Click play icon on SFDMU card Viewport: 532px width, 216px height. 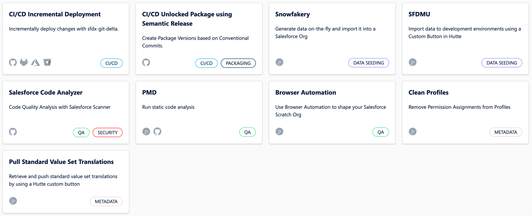click(x=413, y=62)
